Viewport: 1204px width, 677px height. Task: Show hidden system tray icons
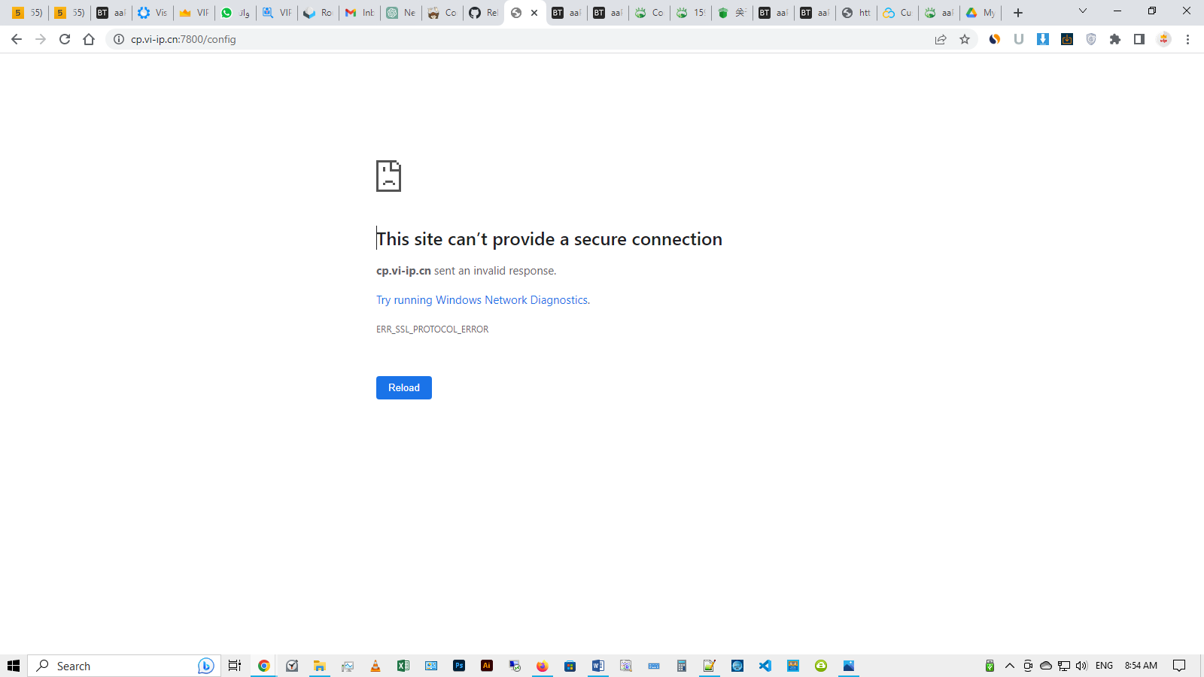tap(1010, 666)
